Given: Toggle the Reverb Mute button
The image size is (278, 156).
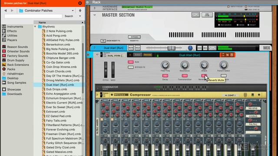Looking at the screenshot, I should [204, 76].
